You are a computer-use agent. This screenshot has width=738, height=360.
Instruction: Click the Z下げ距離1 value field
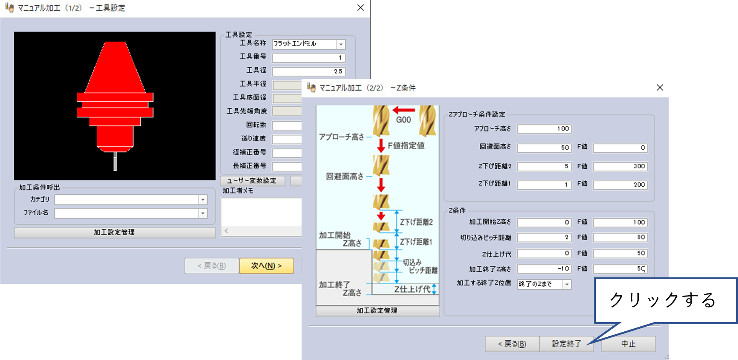544,185
